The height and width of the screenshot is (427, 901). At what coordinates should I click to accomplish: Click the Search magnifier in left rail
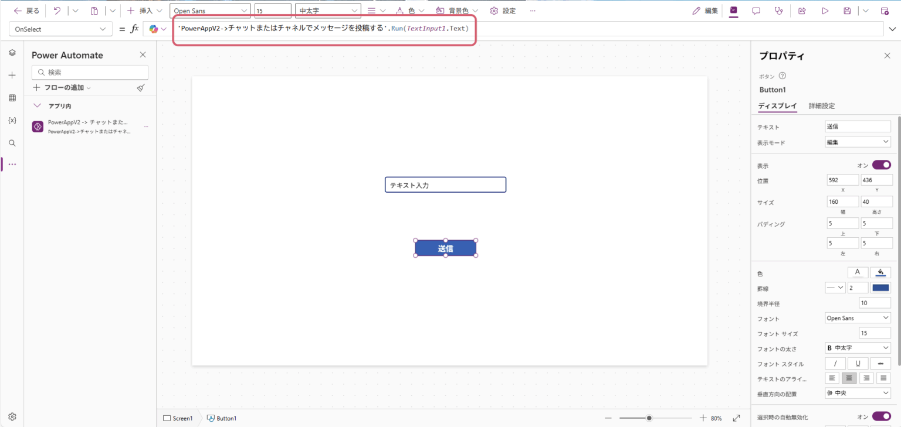click(x=12, y=143)
